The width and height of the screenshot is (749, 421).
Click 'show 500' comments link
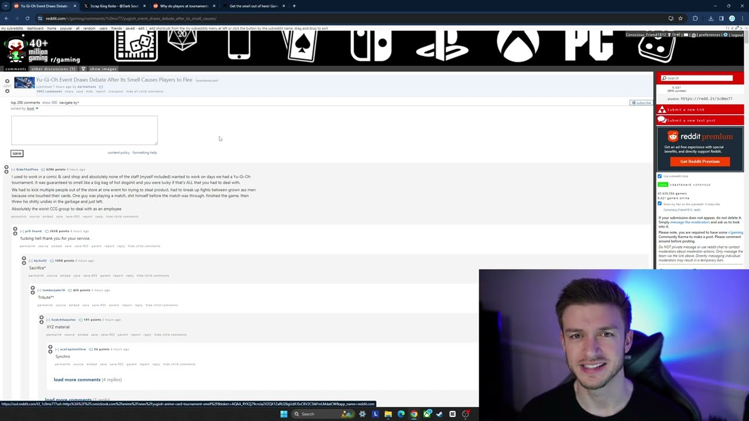(49, 102)
